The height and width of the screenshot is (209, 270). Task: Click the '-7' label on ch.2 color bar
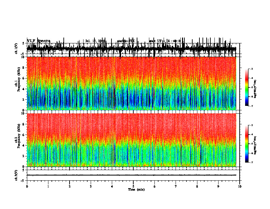(x=252, y=163)
